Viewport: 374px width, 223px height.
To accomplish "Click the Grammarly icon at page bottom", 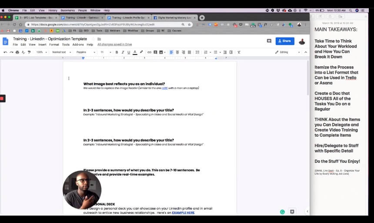I will pyautogui.click(x=282, y=212).
